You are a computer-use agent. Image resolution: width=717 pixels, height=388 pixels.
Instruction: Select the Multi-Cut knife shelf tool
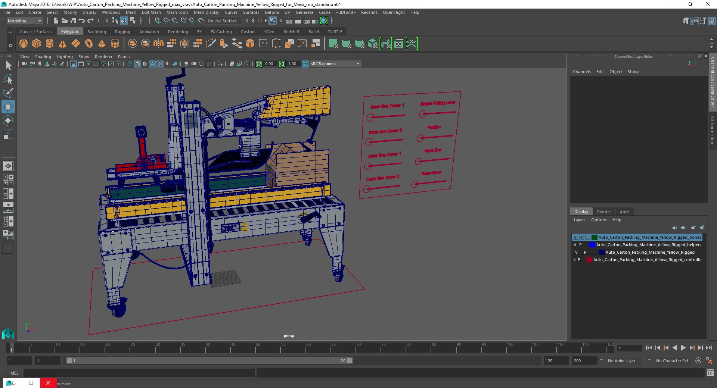point(211,44)
